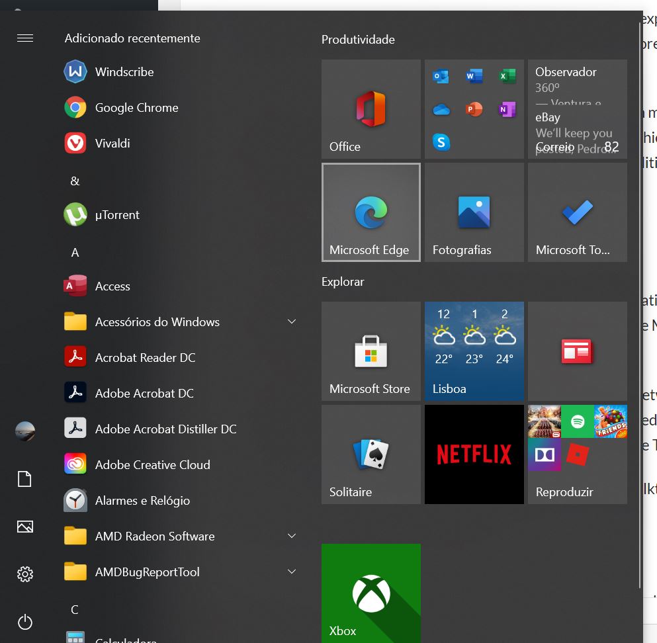Open Skype from the Office folder tile
Viewport: 657px width, 643px height.
click(x=441, y=142)
